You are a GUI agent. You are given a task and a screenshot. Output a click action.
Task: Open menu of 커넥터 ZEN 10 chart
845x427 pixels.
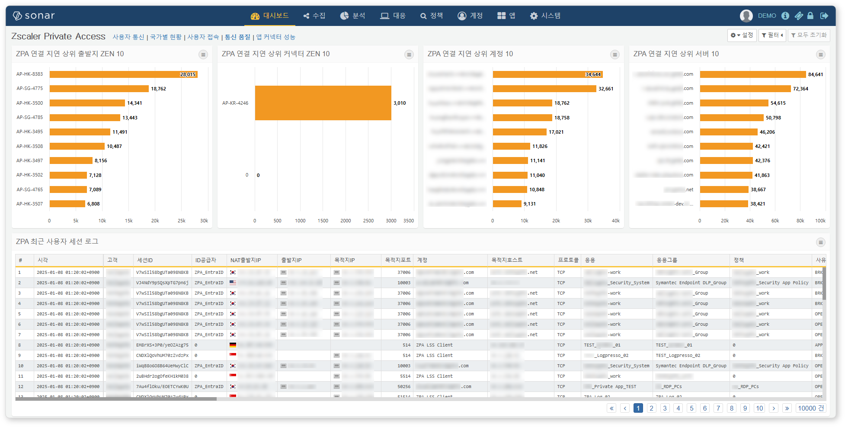(x=409, y=55)
